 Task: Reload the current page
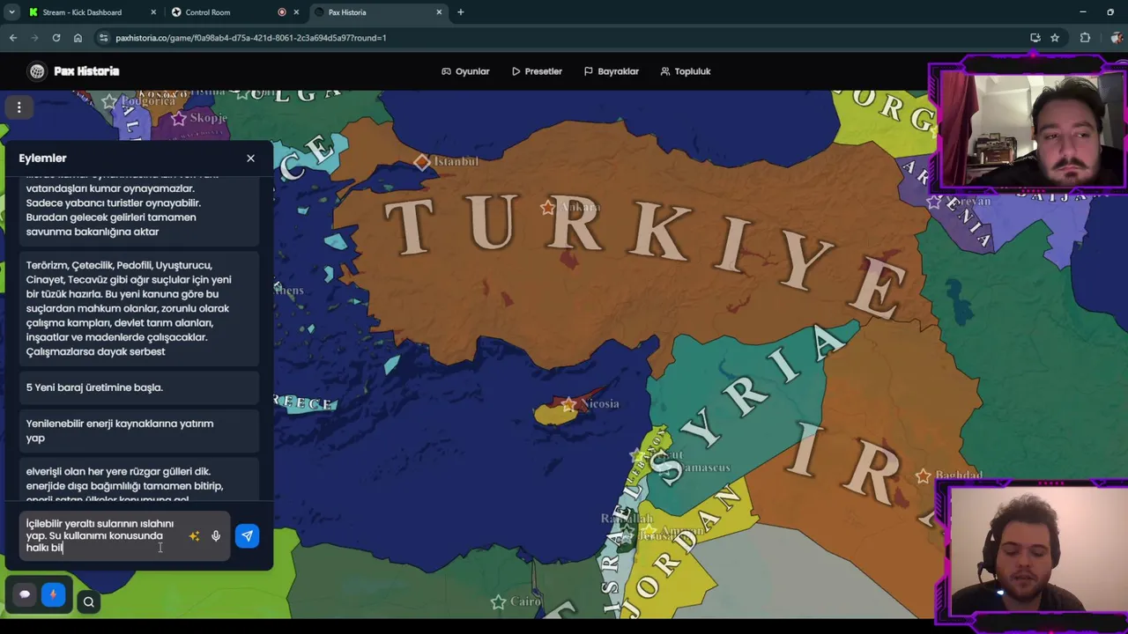tap(56, 38)
